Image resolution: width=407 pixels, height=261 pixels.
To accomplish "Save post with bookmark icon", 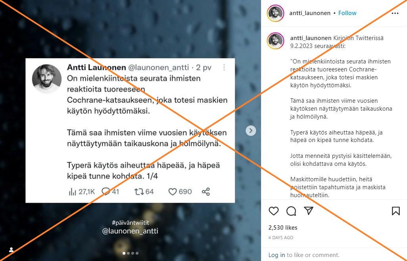I will click(395, 211).
